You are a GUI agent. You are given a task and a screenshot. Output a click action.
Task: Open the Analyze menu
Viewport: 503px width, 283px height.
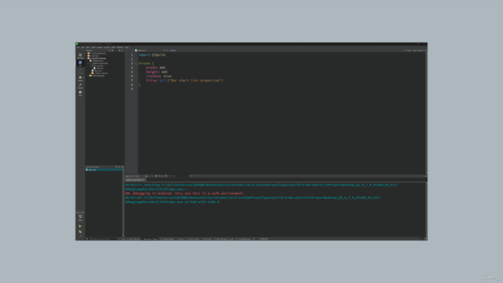click(107, 47)
